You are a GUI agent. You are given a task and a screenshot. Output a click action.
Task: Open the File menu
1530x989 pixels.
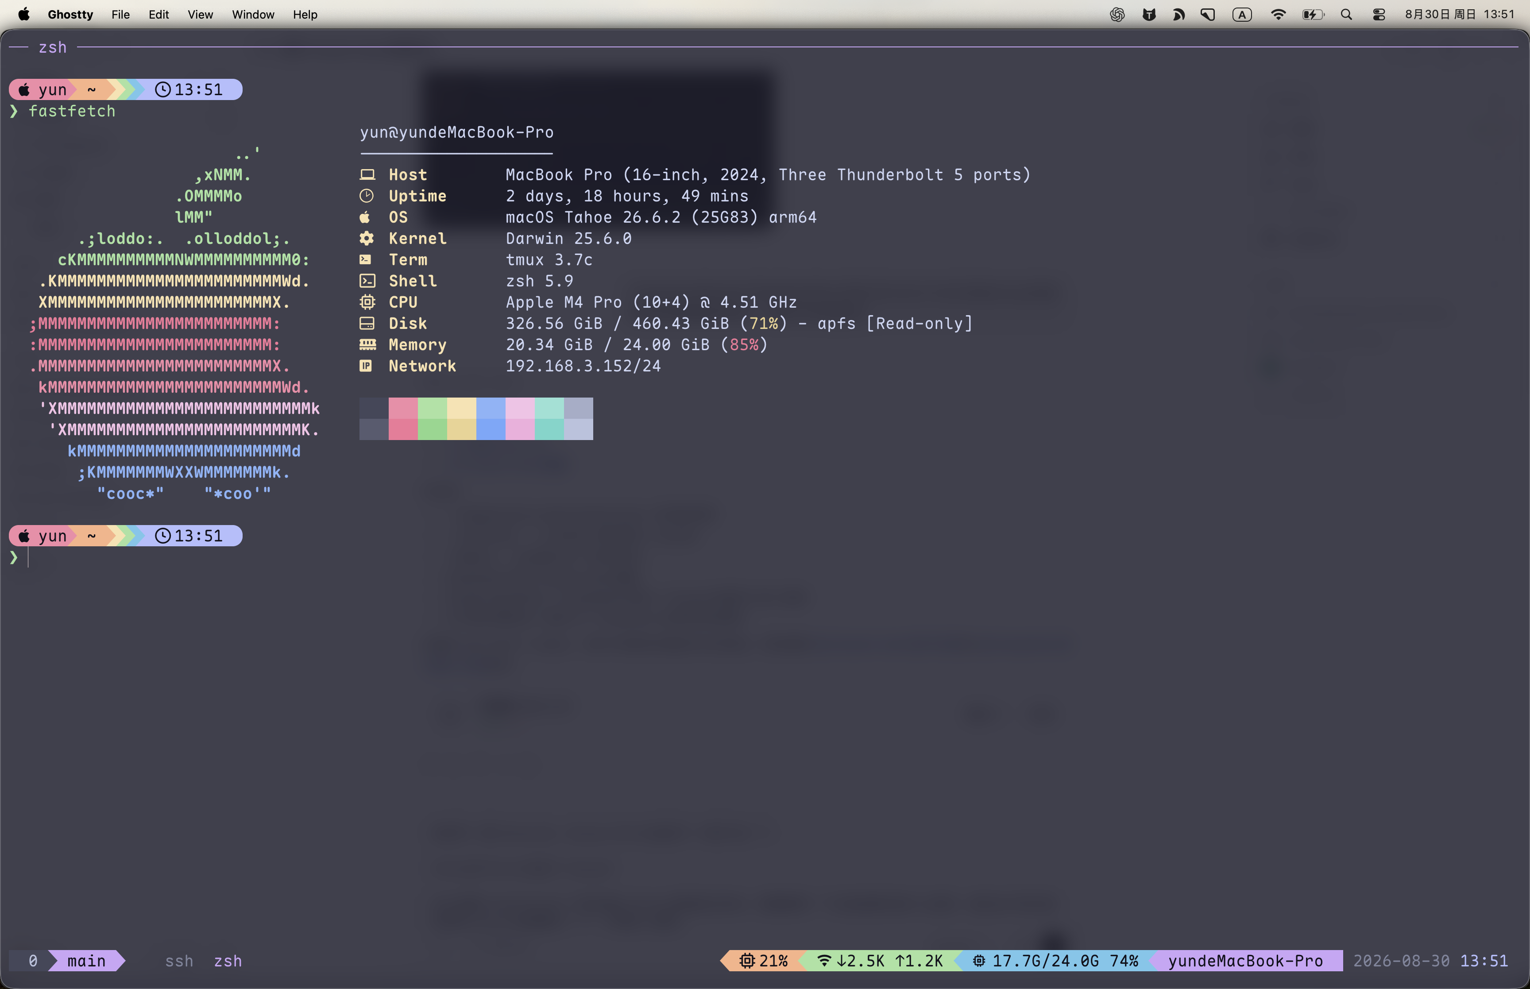(120, 14)
